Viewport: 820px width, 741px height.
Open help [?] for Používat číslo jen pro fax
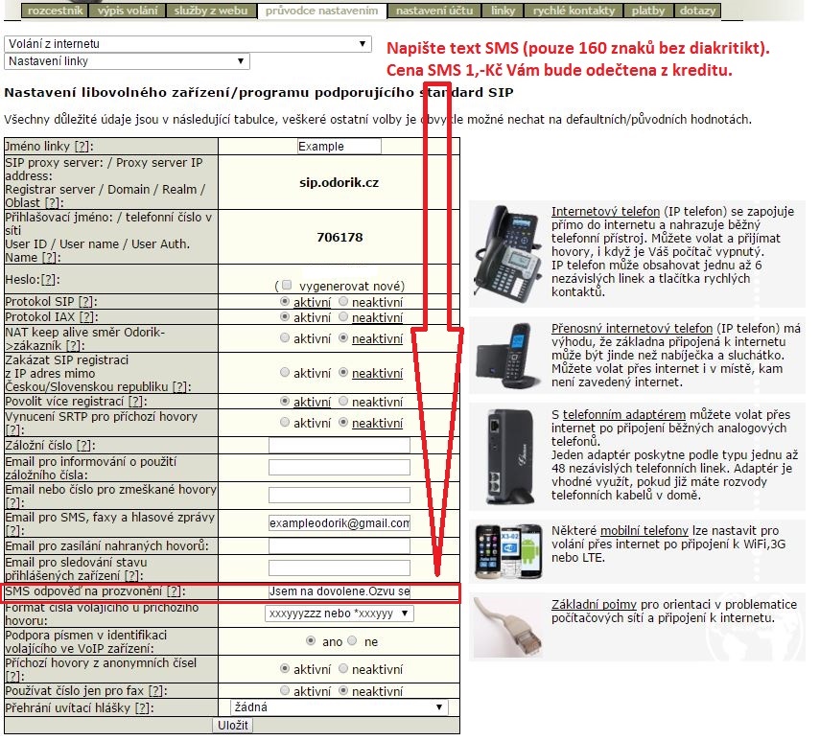click(155, 691)
